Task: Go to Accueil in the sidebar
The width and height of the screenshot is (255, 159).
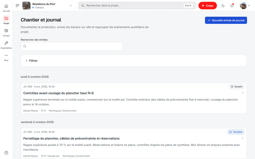Action: click(x=6, y=8)
